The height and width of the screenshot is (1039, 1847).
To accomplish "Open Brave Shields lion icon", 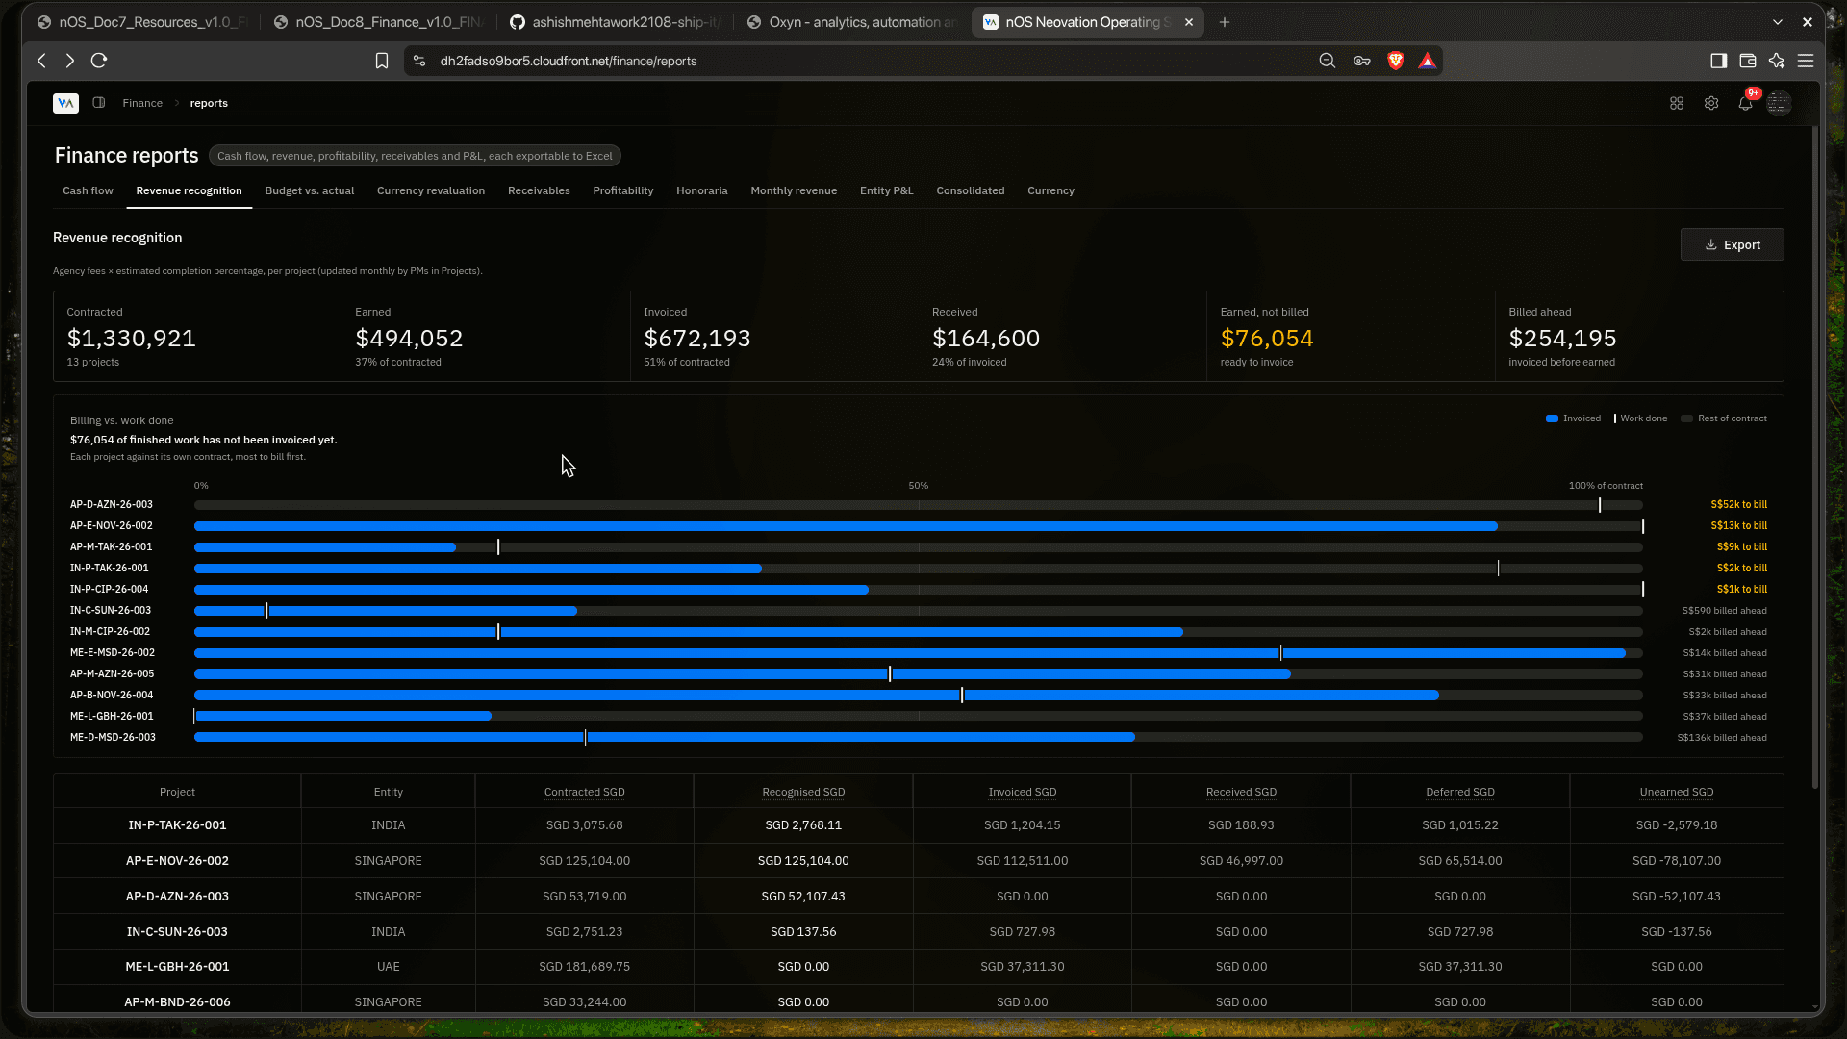I will coord(1396,61).
